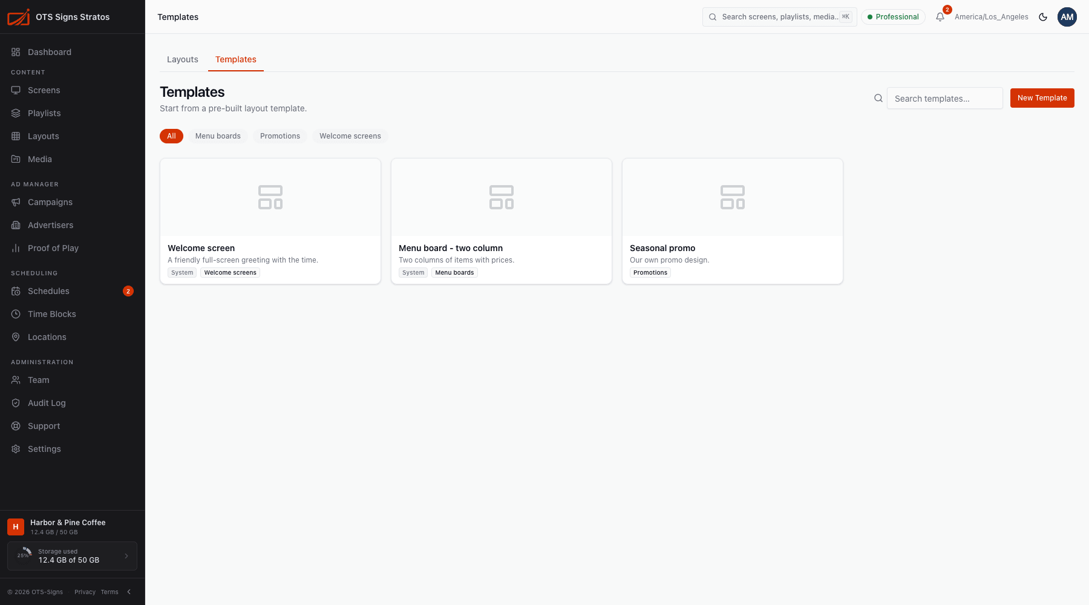Expand the Storage used panel
The width and height of the screenshot is (1089, 605).
[x=72, y=556]
